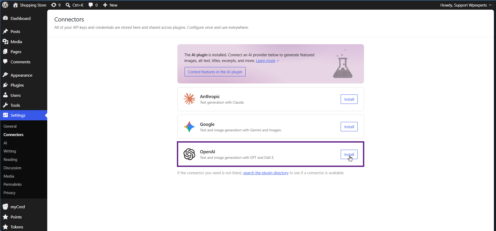Image resolution: width=496 pixels, height=231 pixels.
Task: Click the Tokens star icon
Action: 5,227
